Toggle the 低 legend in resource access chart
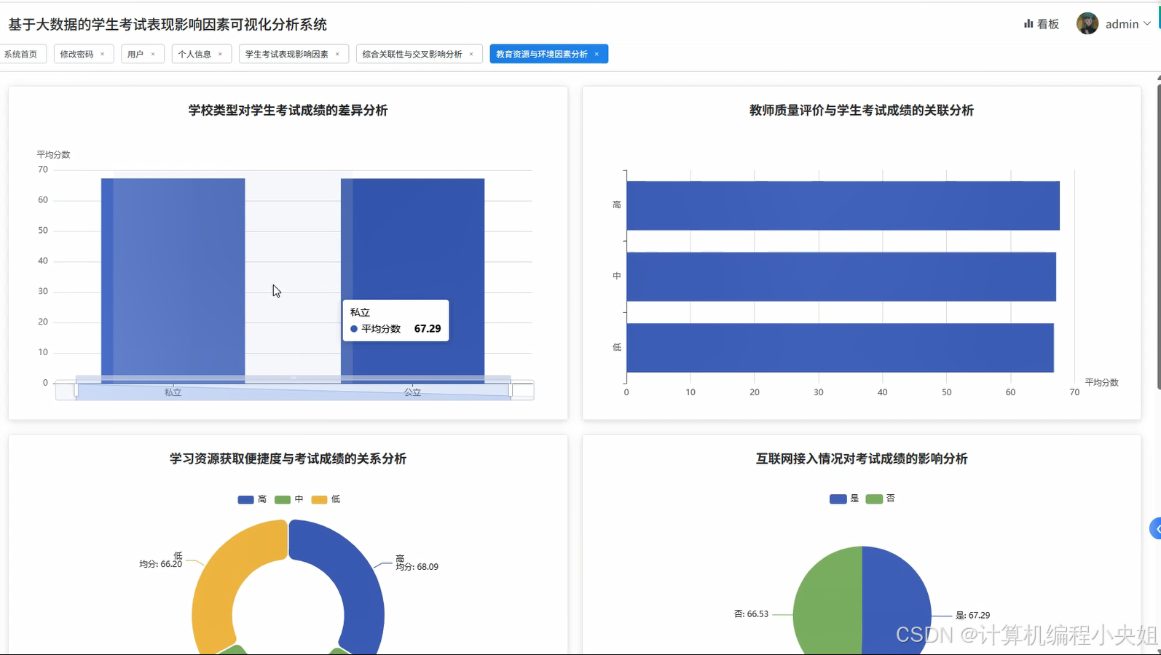 pyautogui.click(x=326, y=499)
